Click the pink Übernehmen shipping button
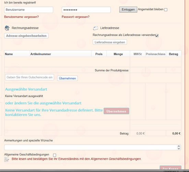 pyautogui.click(x=116, y=111)
